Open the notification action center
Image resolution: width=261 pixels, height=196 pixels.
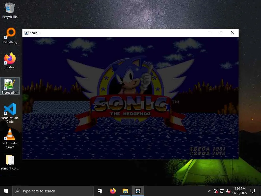[x=253, y=191]
